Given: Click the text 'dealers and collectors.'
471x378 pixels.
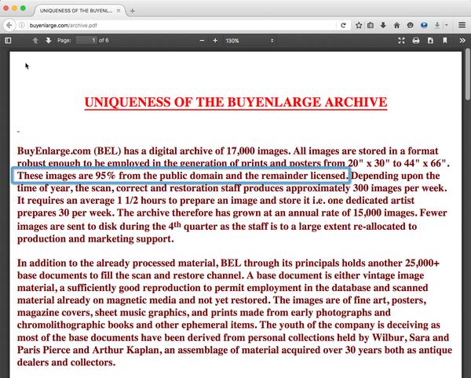Looking at the screenshot, I should coord(67,362).
